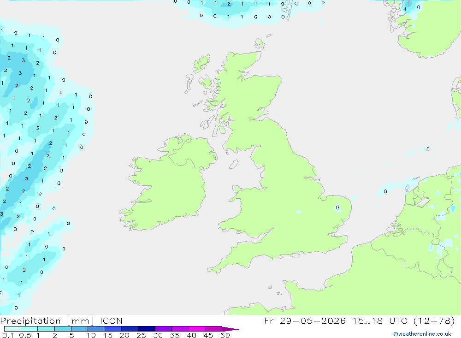Click the legend swatch between 35 and 40
461x338 pixels.
(180, 329)
